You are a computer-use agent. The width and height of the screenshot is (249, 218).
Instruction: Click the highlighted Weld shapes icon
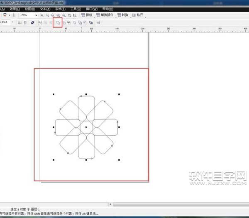point(58,22)
